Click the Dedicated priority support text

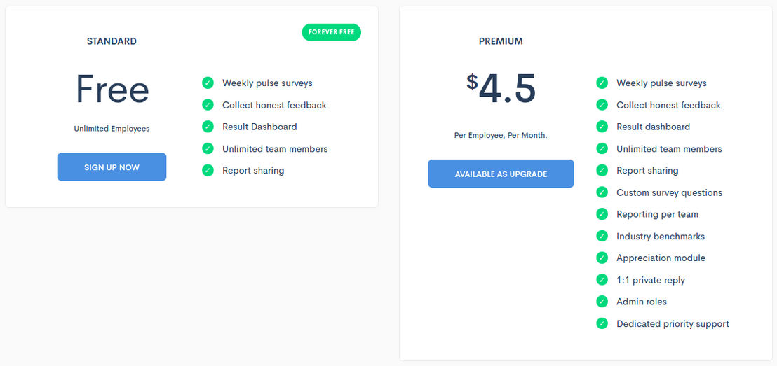click(673, 323)
